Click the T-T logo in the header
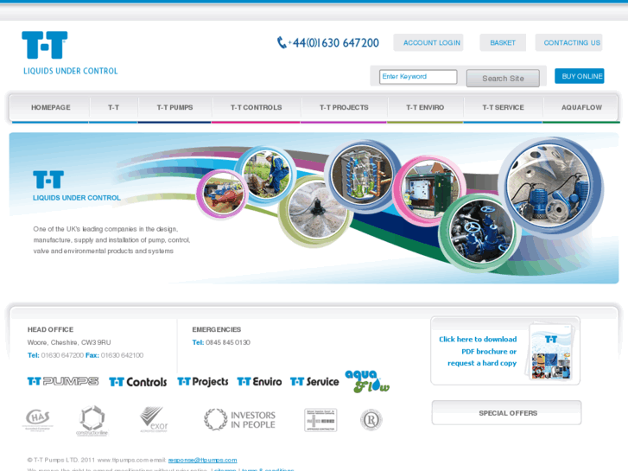628x471 pixels. pos(44,45)
